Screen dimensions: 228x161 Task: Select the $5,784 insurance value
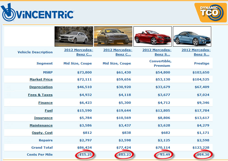86,118
